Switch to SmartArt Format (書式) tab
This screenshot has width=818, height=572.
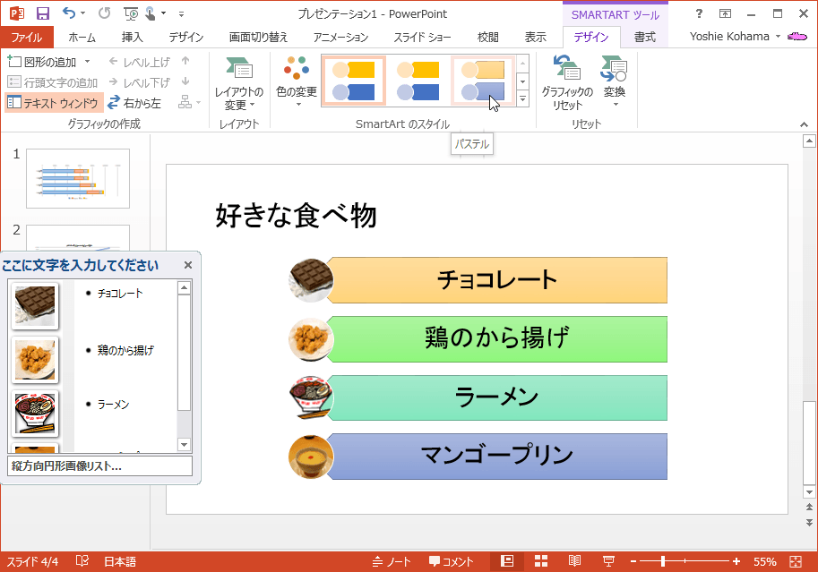click(645, 37)
